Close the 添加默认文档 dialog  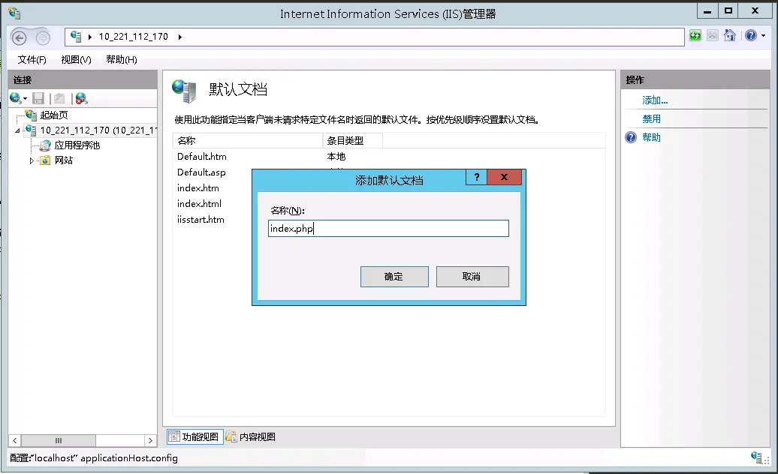504,177
